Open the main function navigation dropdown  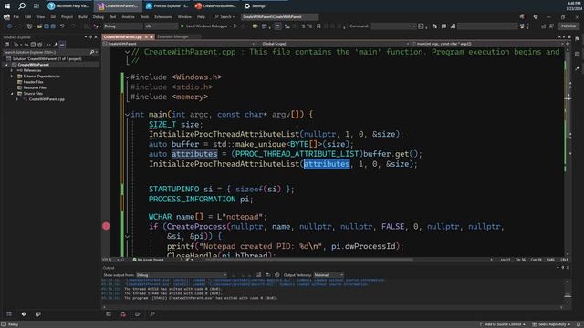486,44
